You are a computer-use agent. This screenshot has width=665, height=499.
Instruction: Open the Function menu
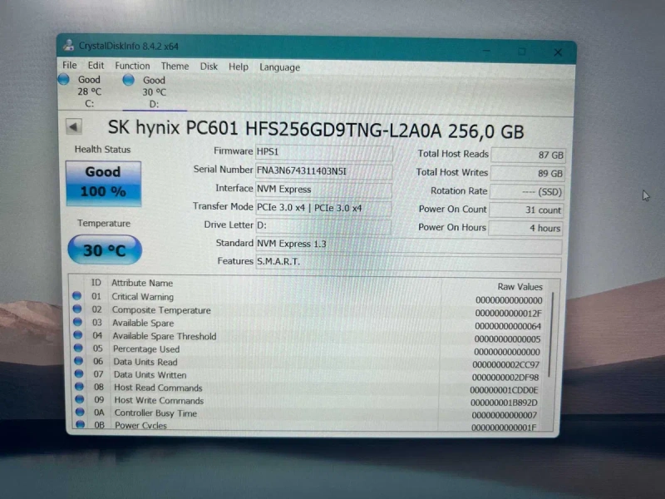point(132,66)
